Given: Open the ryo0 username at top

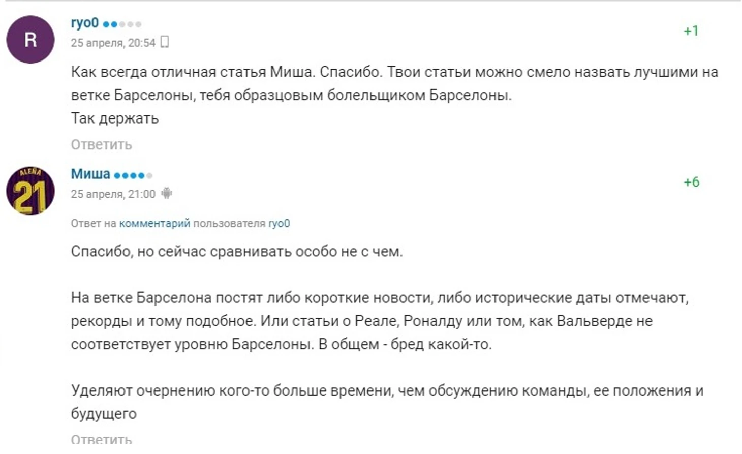Looking at the screenshot, I should 85,23.
